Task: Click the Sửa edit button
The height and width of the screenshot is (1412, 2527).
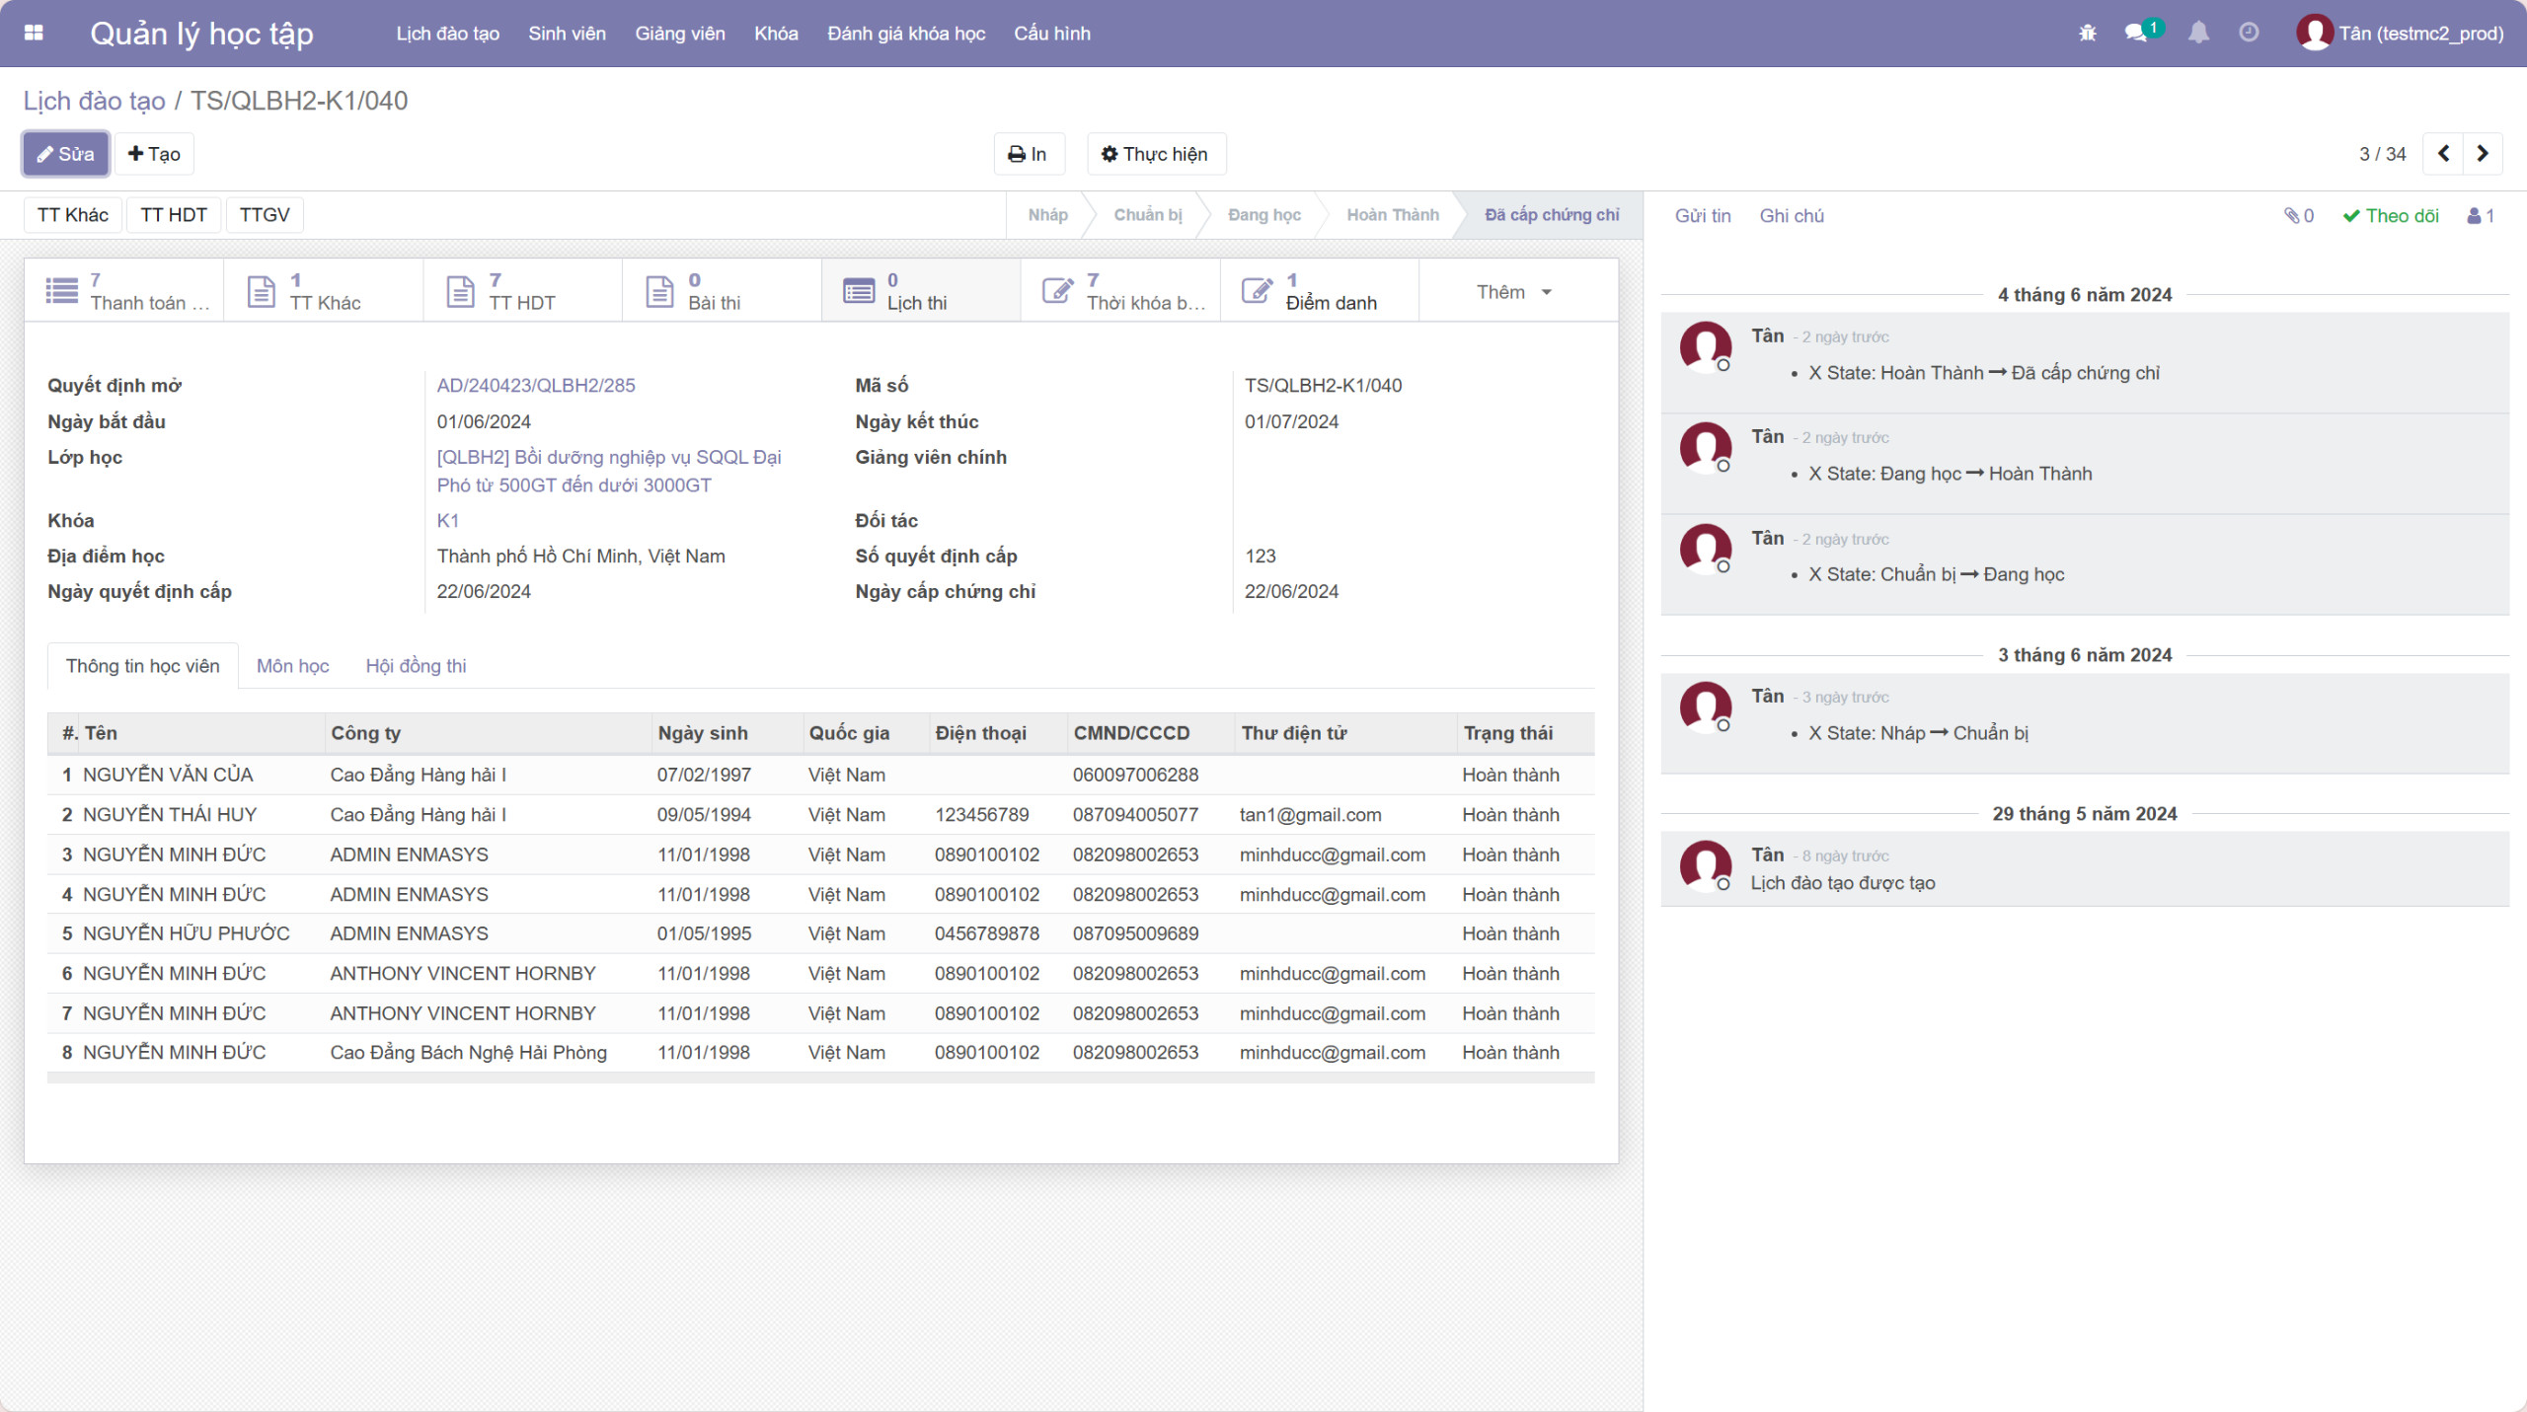Action: 65,154
